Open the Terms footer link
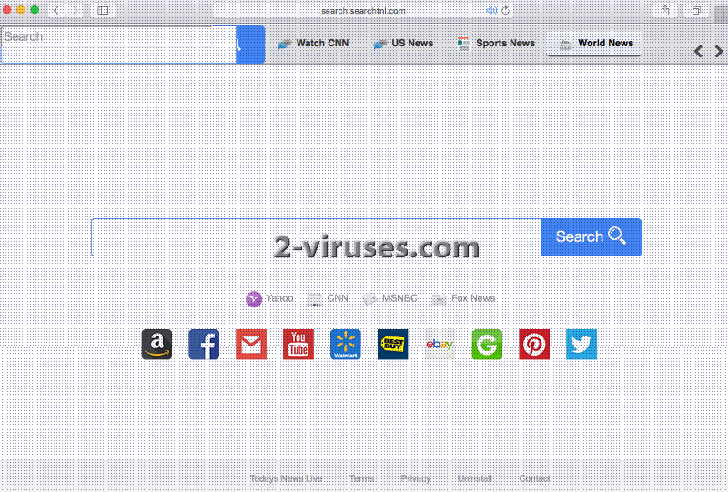Image resolution: width=728 pixels, height=492 pixels. 361,478
